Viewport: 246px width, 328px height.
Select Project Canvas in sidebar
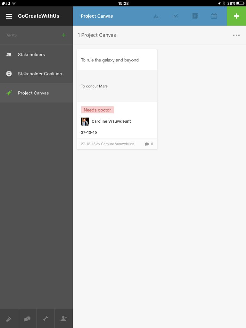pos(36,93)
